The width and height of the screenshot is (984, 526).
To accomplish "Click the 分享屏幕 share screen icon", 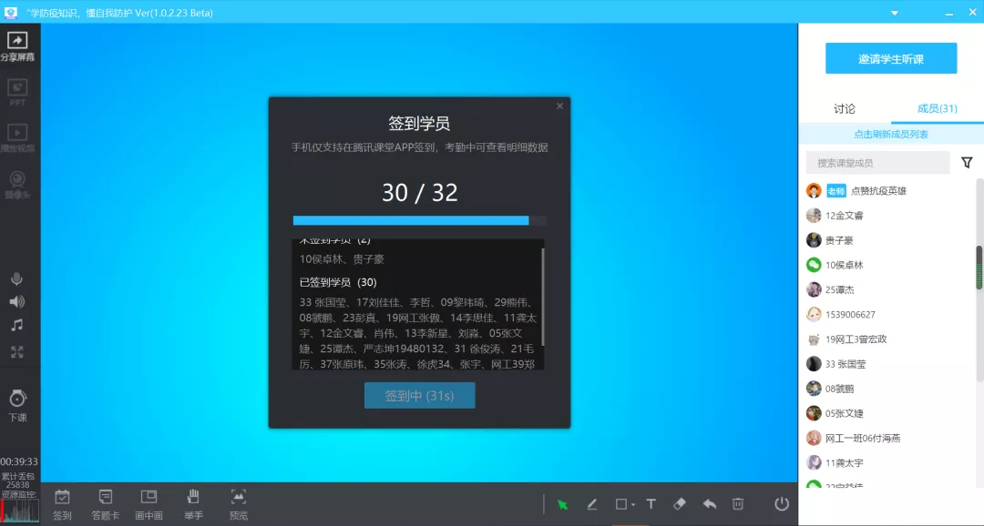I will 17,41.
